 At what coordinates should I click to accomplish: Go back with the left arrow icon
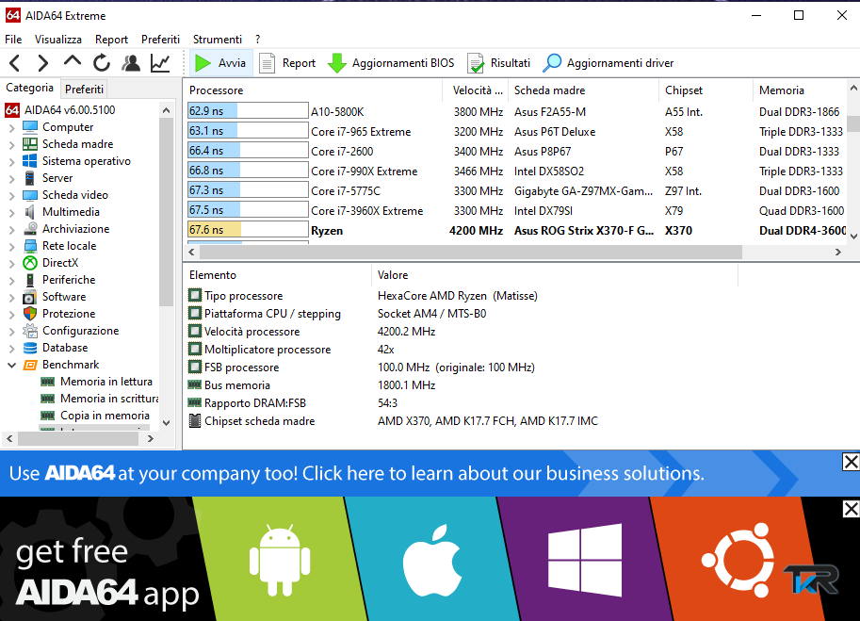coord(15,63)
